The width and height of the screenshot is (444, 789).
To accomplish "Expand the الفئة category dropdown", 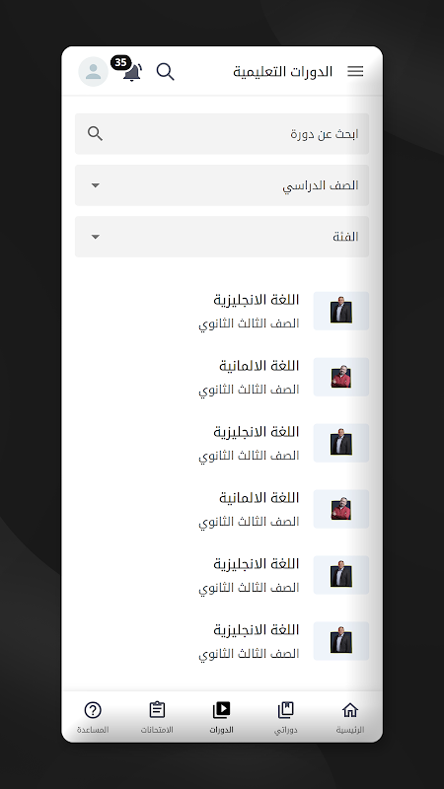I will coord(222,237).
